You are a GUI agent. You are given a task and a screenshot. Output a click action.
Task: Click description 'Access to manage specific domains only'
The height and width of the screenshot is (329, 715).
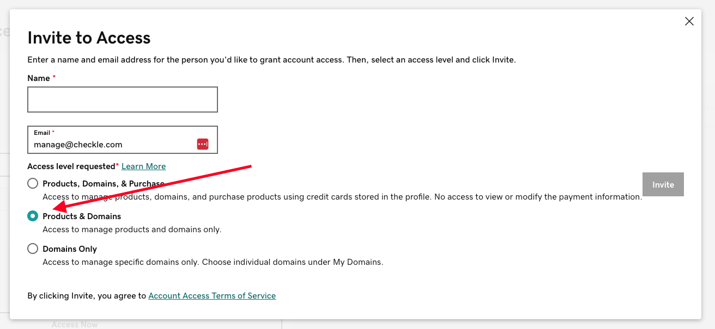pyautogui.click(x=121, y=262)
